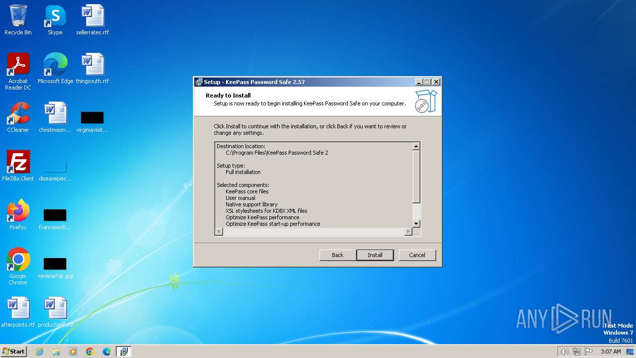Viewport: 636px width, 358px height.
Task: Launch Microsoft Edge desktop shortcut
Action: (55, 69)
